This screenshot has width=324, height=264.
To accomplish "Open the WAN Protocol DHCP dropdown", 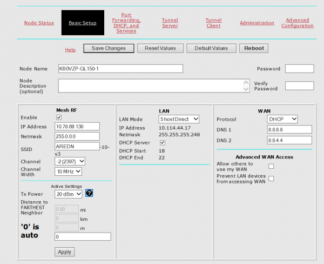I will click(282, 119).
